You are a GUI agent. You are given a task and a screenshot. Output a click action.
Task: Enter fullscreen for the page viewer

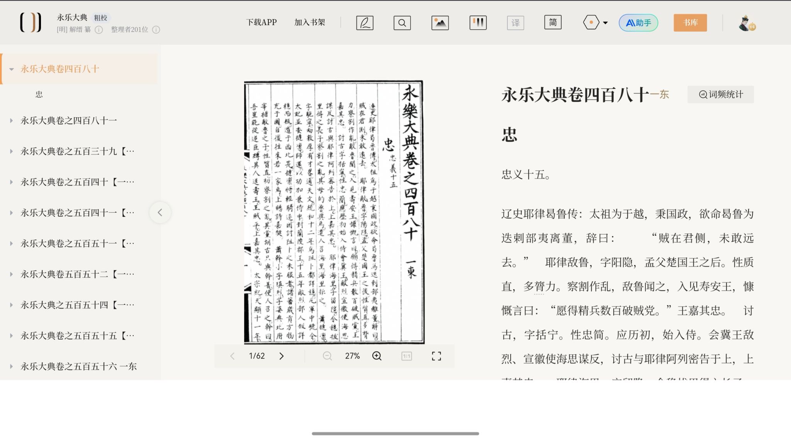point(436,356)
